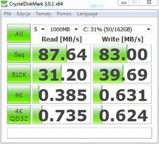Image resolution: width=159 pixels, height=144 pixels.
Task: Open the Language menu
Action: coord(87,14)
